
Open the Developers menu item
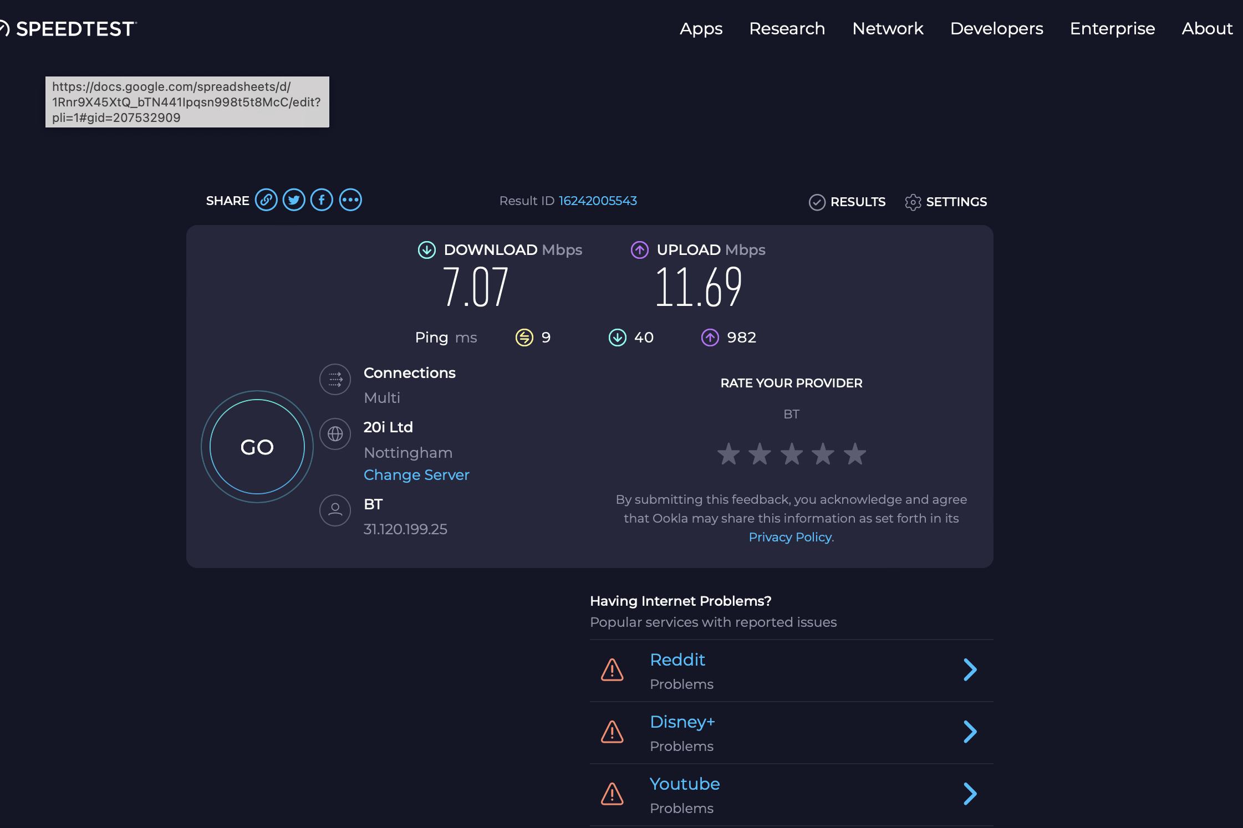(x=996, y=29)
